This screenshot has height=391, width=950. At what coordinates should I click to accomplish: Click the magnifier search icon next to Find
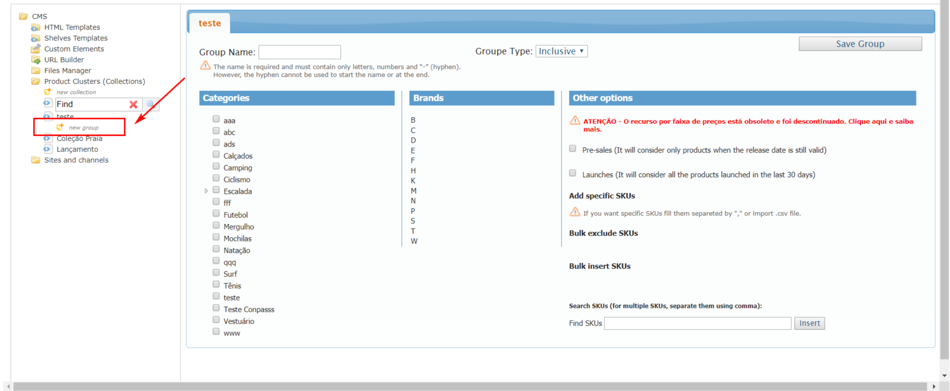151,104
